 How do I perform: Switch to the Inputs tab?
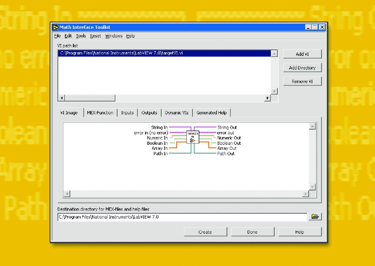click(127, 112)
